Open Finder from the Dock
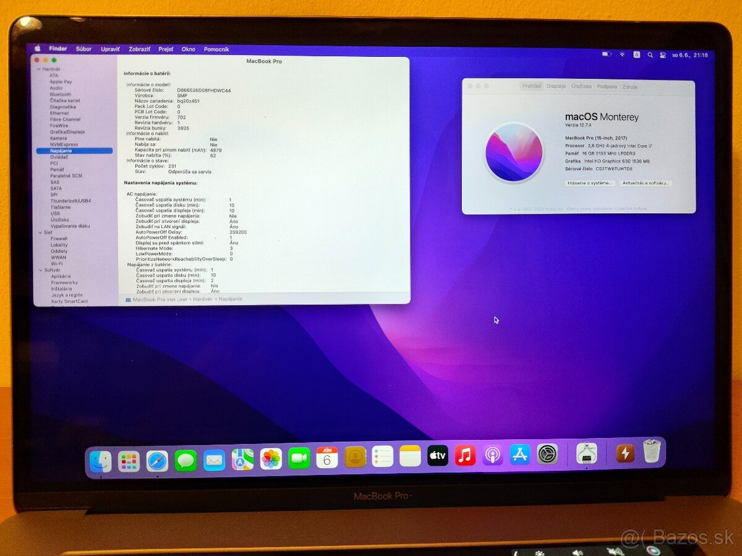 [101, 461]
